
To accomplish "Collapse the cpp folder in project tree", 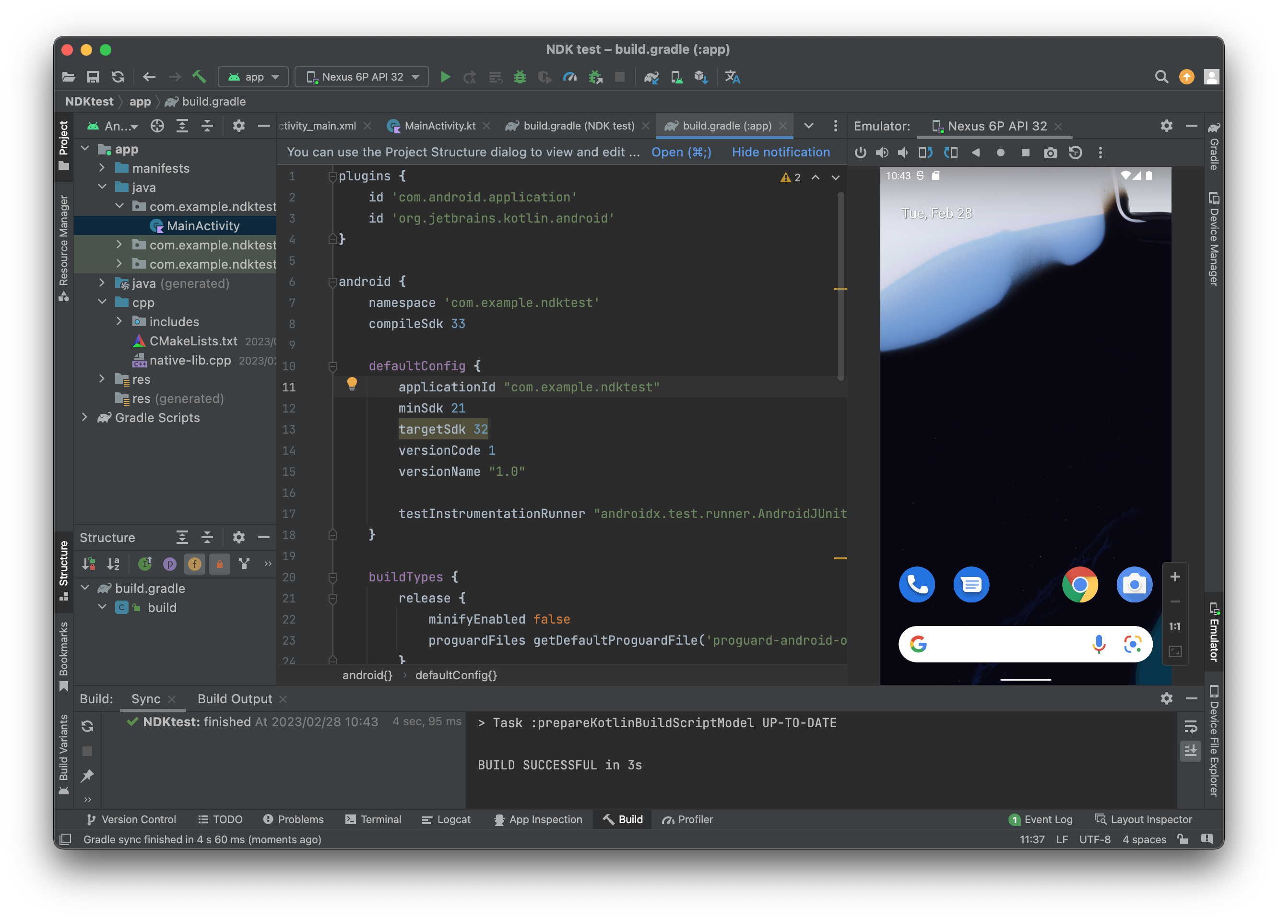I will click(102, 303).
